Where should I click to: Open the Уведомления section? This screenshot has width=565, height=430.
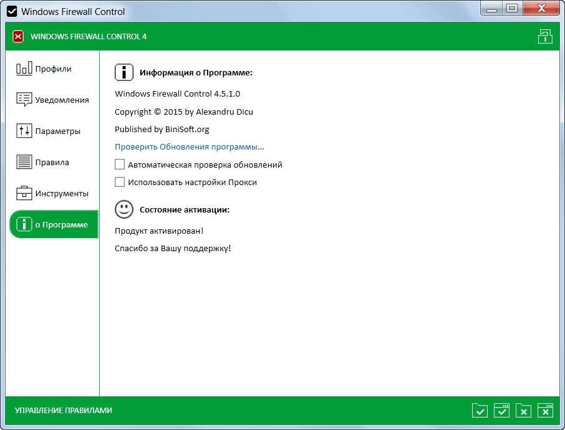[54, 100]
